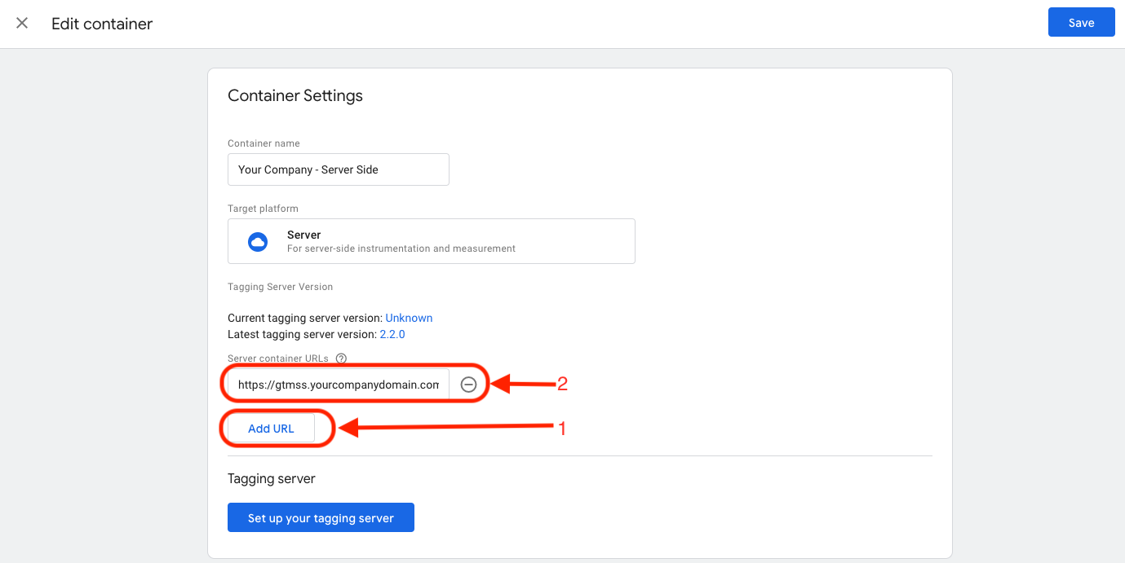
Task: Click the server-side instrumentation description text
Action: (401, 249)
